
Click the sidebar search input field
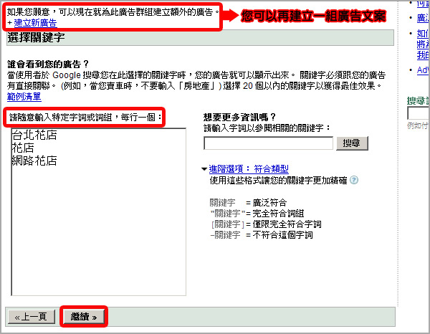tap(419, 113)
